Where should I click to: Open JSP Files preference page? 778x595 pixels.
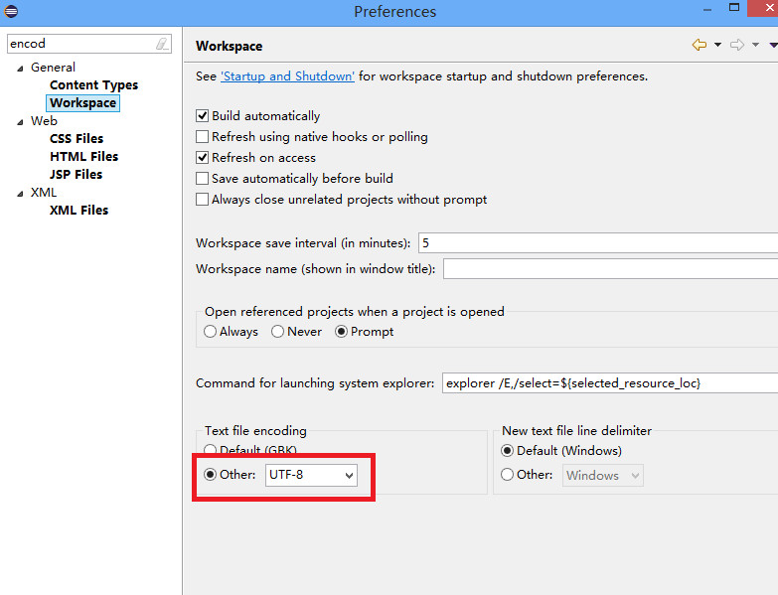tap(76, 175)
